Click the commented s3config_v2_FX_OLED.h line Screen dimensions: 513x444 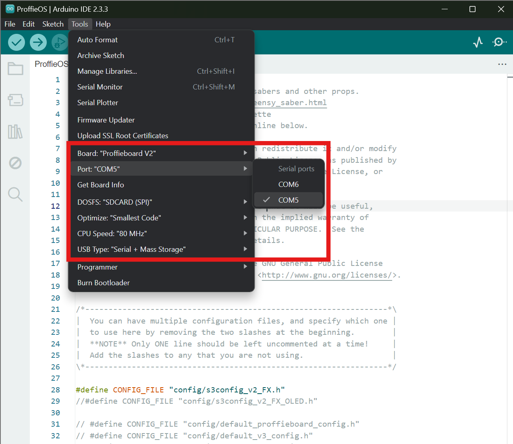(x=197, y=401)
